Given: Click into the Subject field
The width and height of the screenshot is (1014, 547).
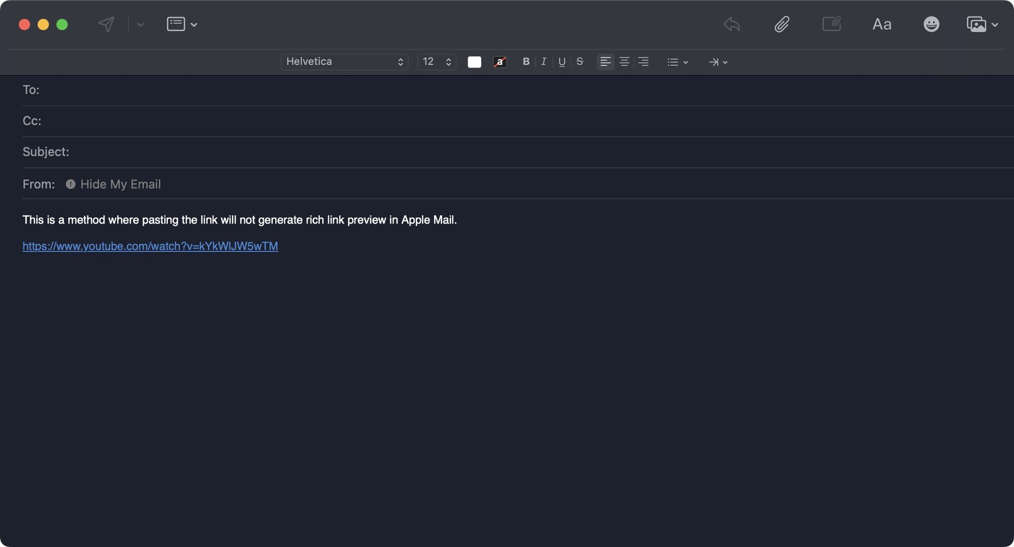Looking at the screenshot, I should 518,152.
